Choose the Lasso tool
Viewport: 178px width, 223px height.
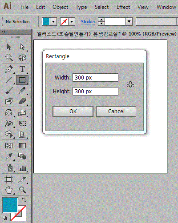[x=22, y=58]
